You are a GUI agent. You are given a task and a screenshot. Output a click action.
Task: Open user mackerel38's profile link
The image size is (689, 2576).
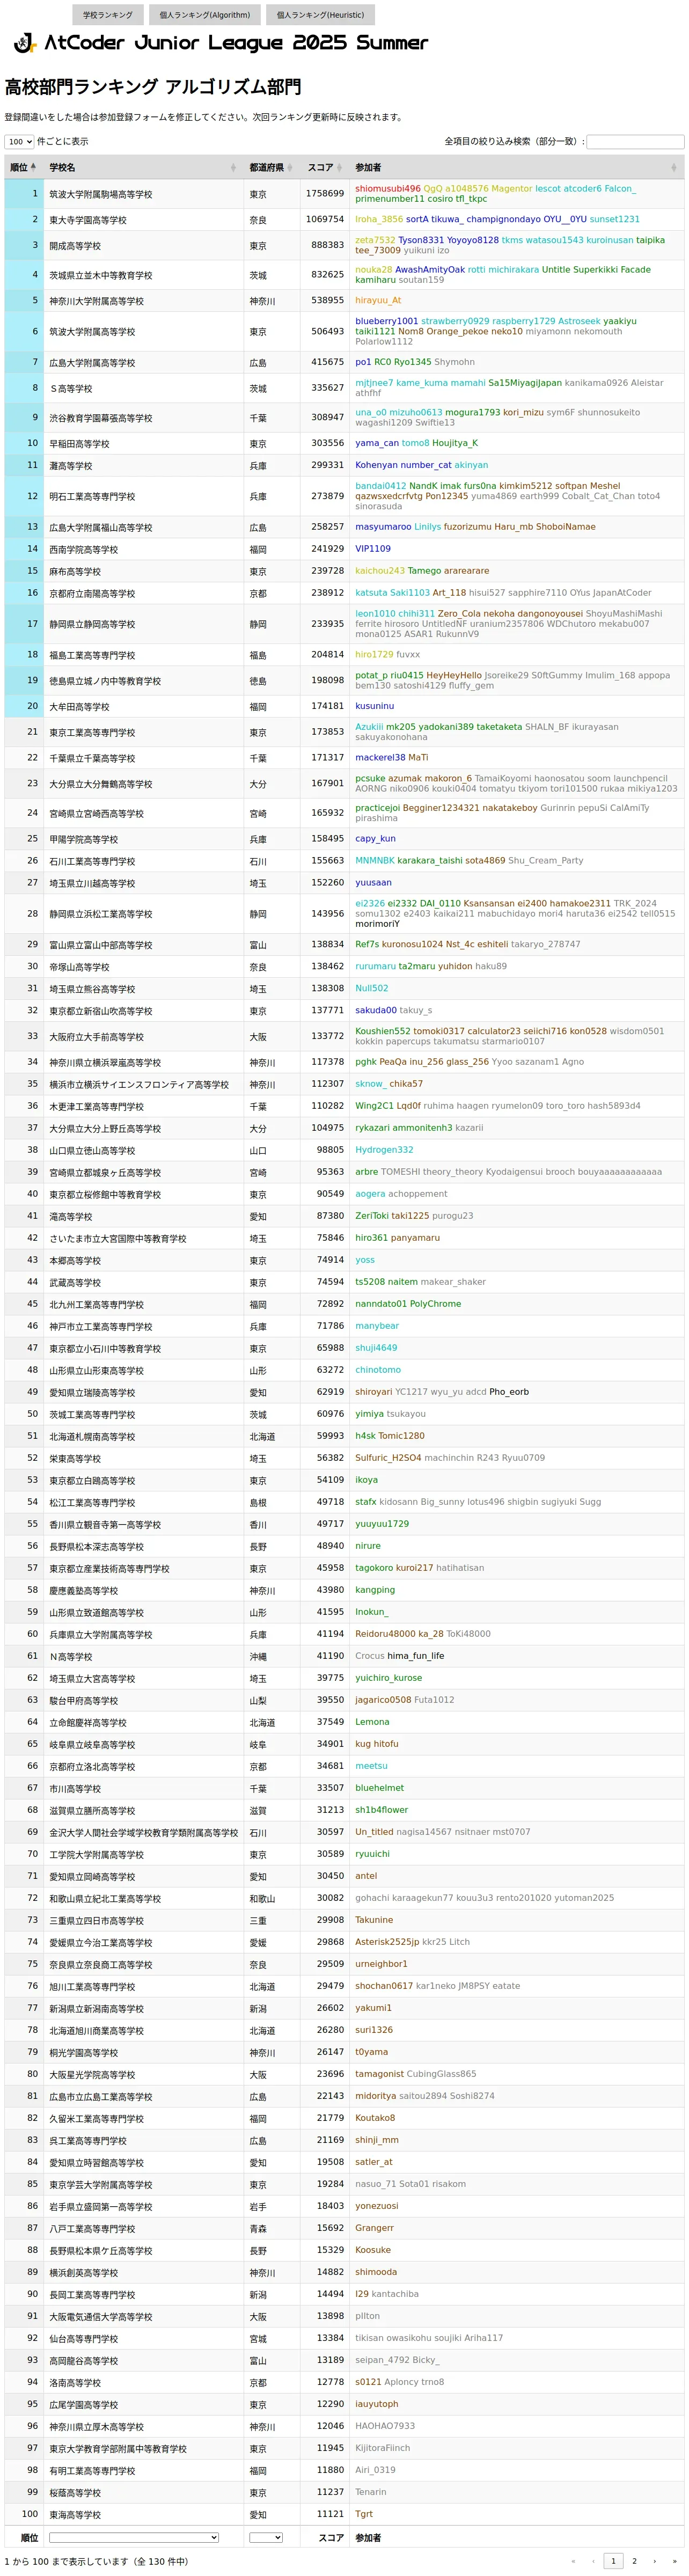click(x=380, y=757)
